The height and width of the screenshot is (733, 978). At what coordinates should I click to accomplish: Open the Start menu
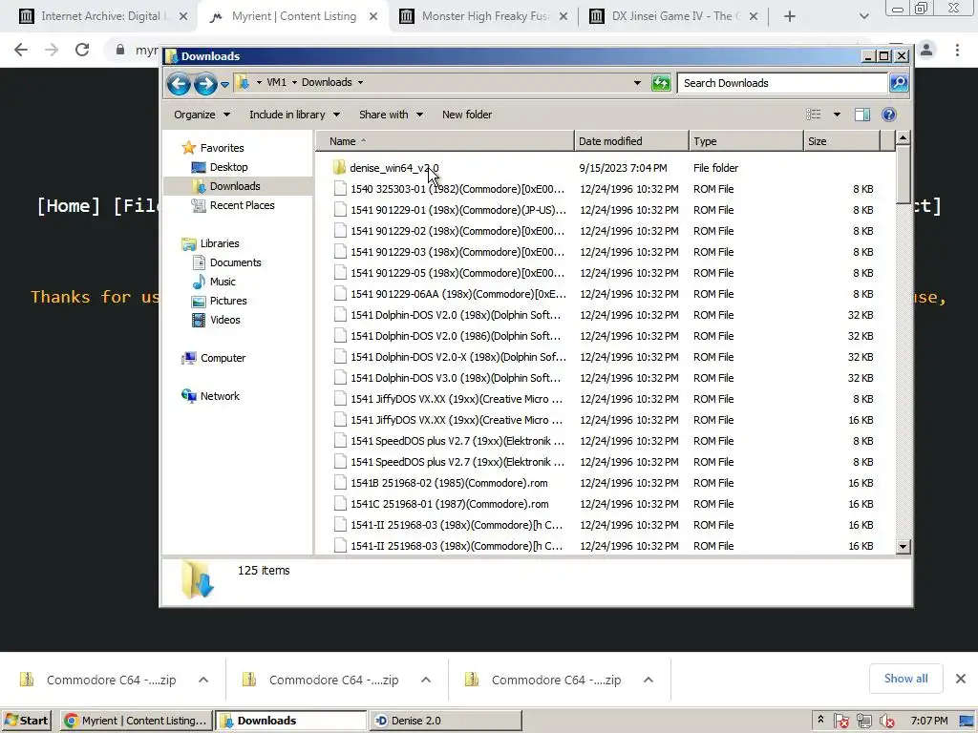28,721
